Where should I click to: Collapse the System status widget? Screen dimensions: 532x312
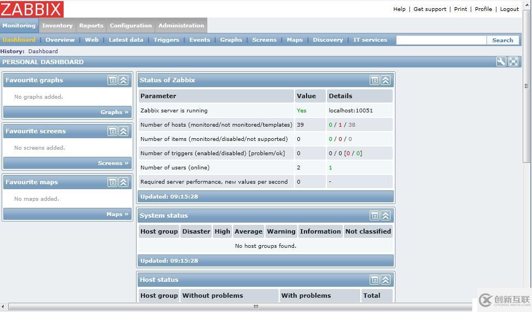[386, 215]
